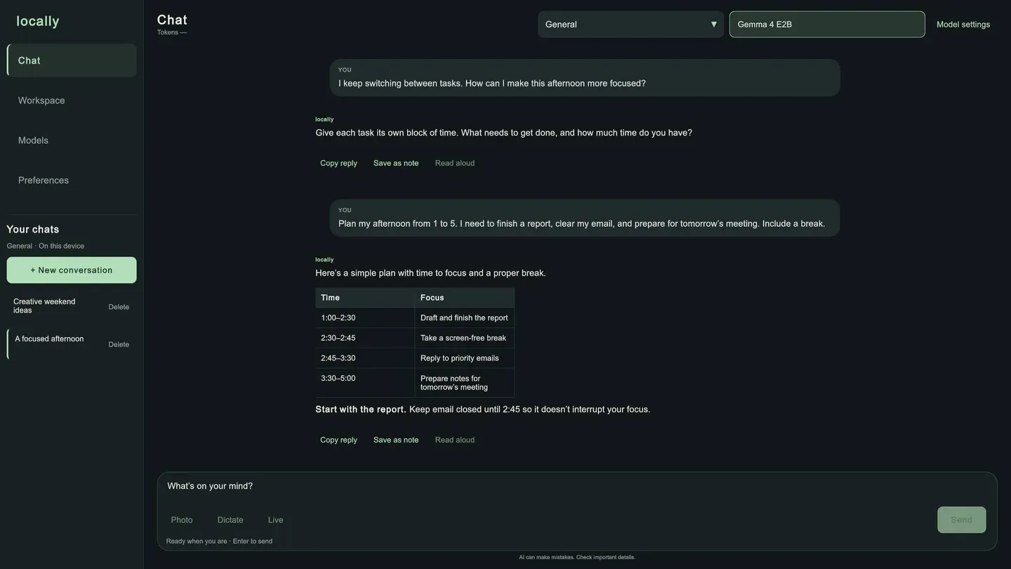
Task: Delete the Creative weekend ideas chat
Action: [119, 307]
